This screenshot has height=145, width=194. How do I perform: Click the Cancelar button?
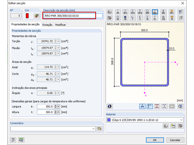175,140
